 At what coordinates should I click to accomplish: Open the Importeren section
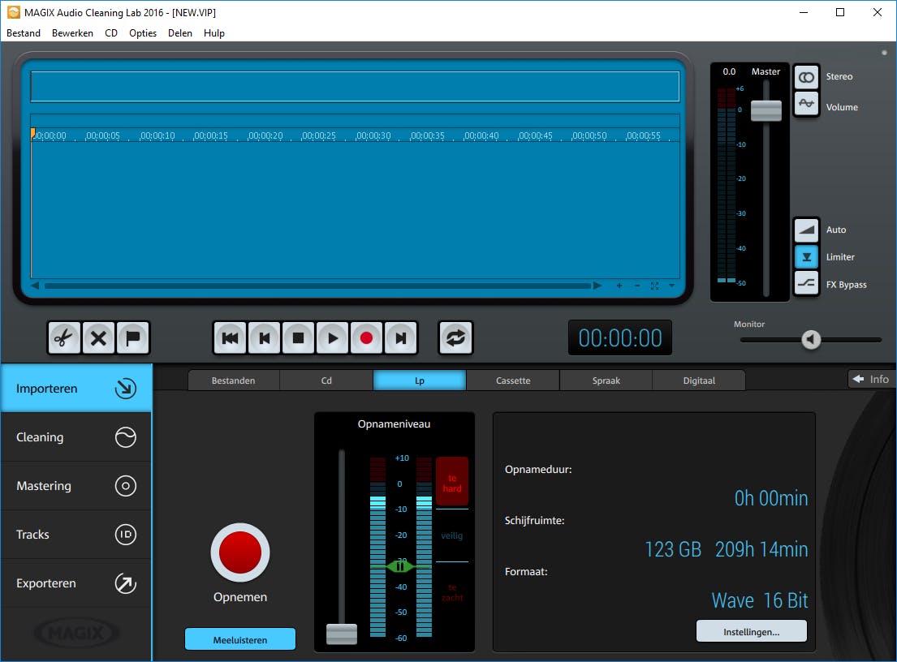pos(76,388)
